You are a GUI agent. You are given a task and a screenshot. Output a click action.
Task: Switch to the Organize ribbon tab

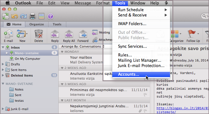click(36, 24)
